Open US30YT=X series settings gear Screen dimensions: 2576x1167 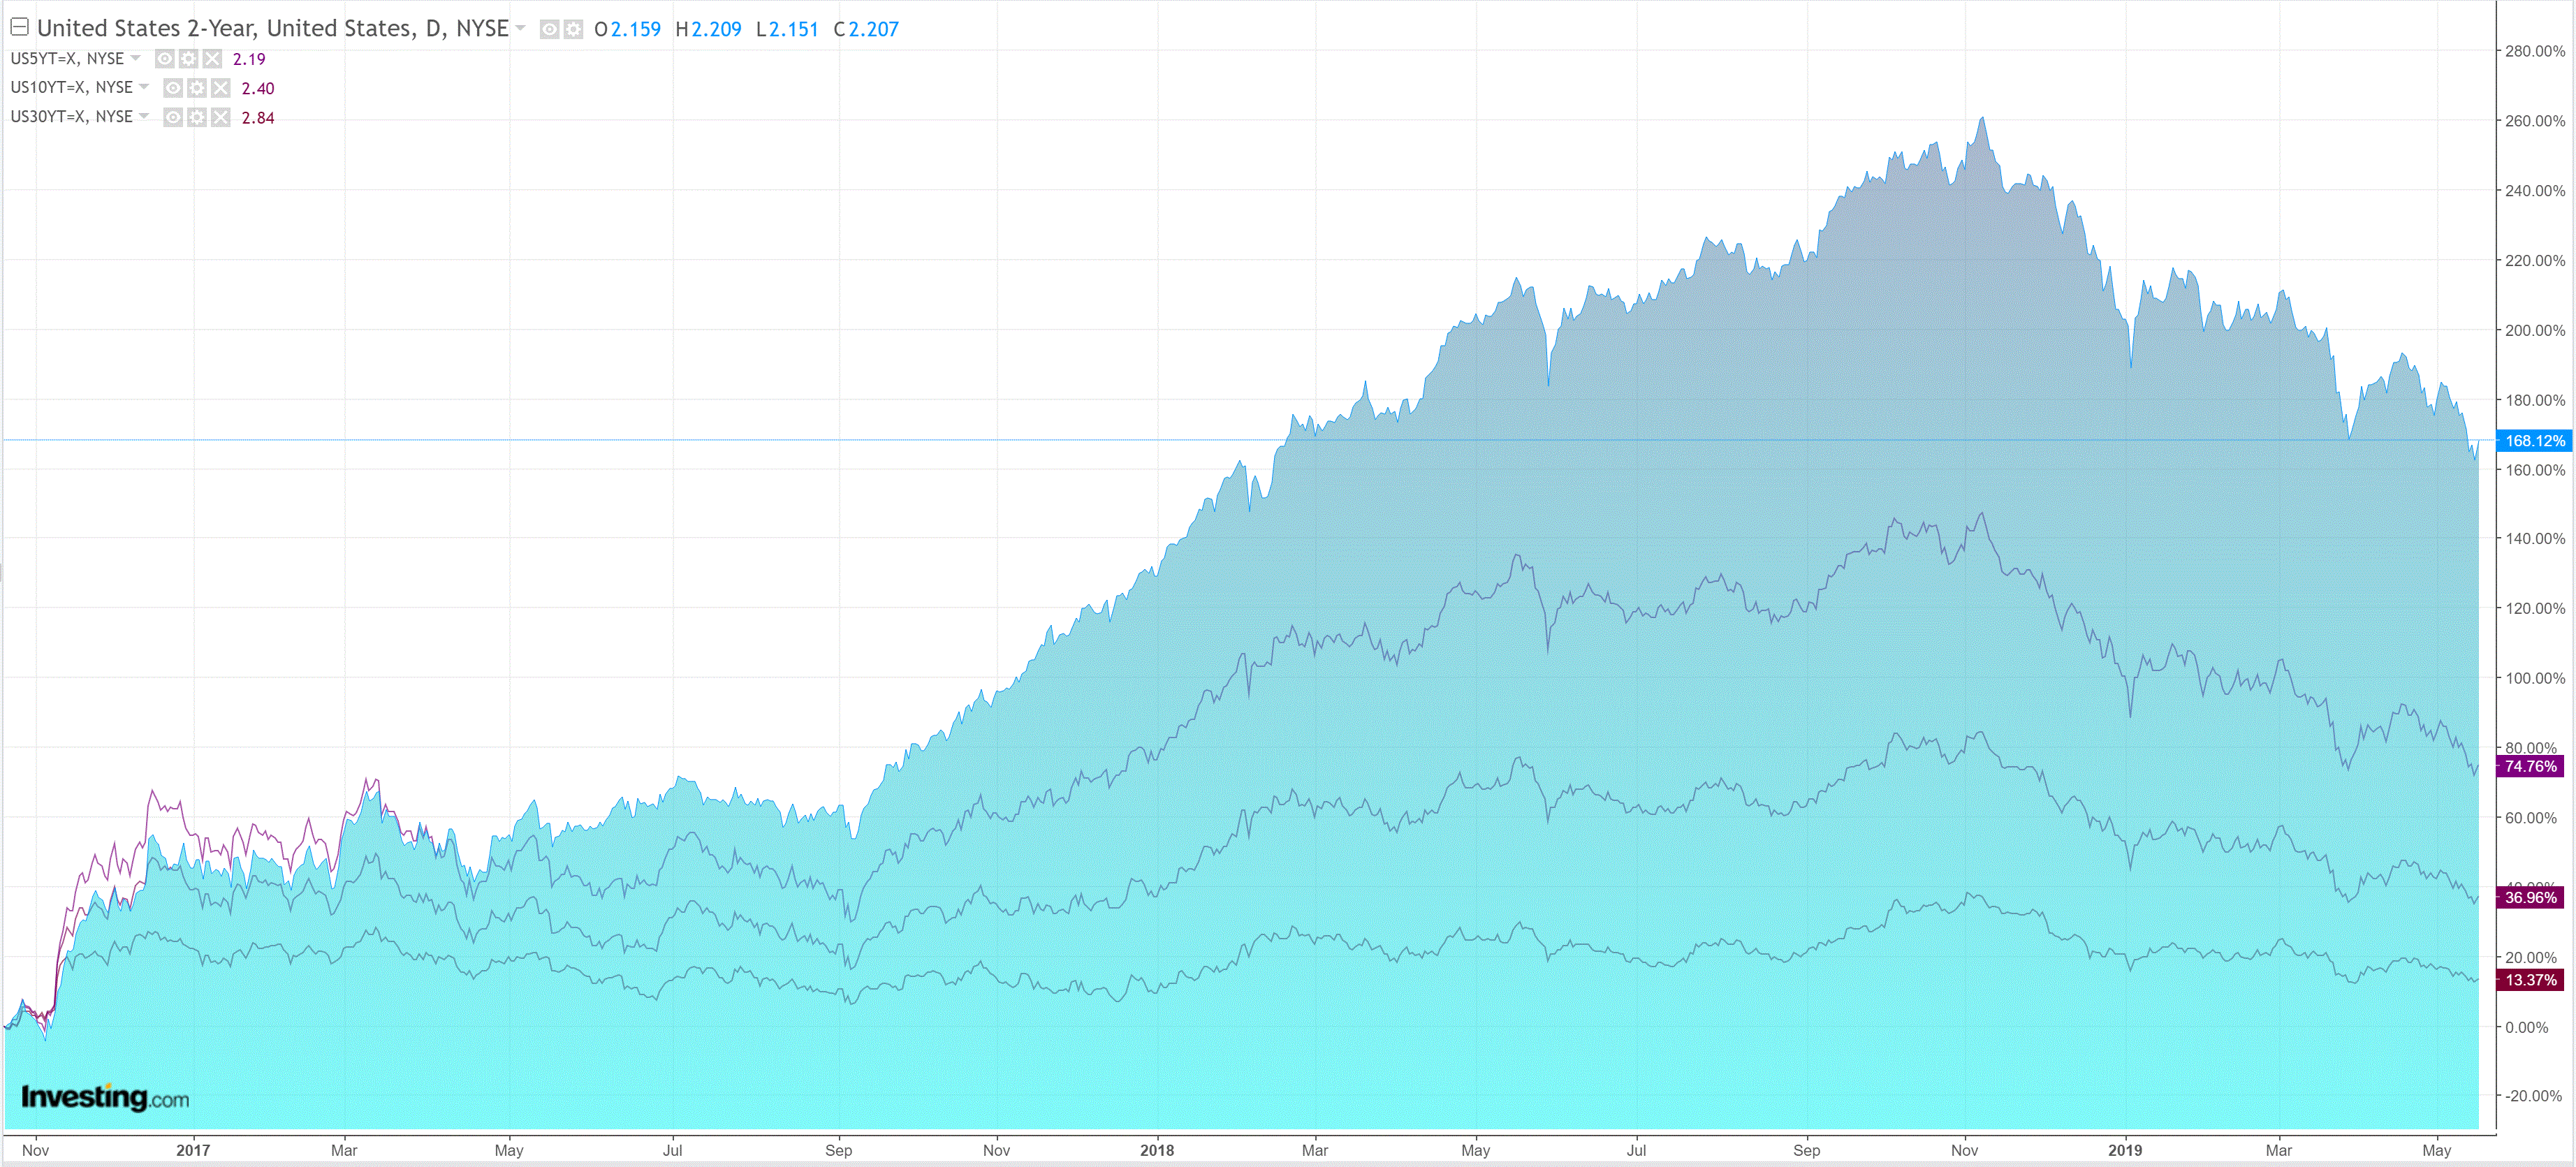coord(197,118)
